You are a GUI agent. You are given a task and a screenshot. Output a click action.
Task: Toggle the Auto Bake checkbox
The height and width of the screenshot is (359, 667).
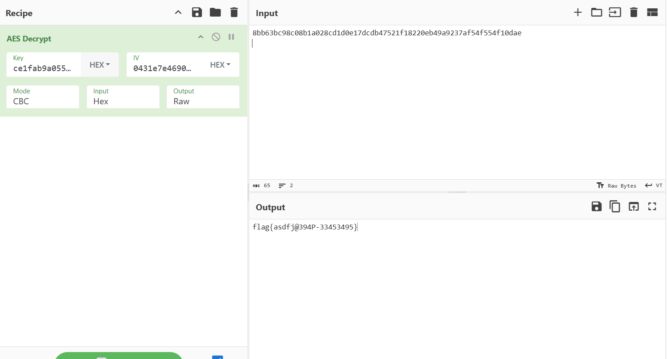click(x=218, y=357)
